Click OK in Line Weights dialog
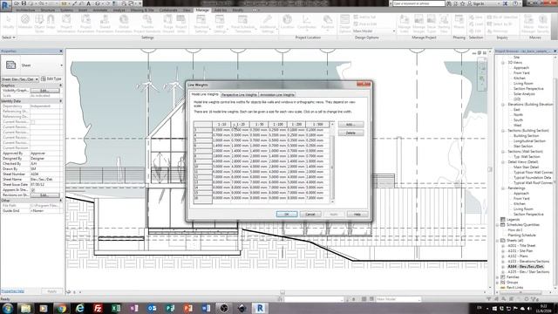 tap(287, 214)
